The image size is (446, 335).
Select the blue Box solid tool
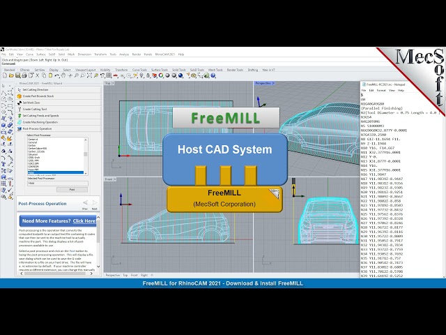coord(3,125)
